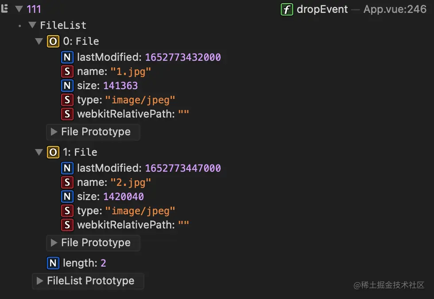Click the number icon beside size 1420040
This screenshot has height=299, width=434.
[67, 197]
